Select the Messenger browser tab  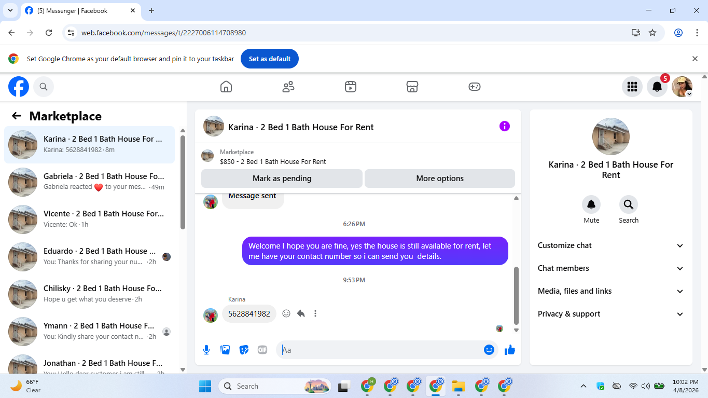click(80, 10)
